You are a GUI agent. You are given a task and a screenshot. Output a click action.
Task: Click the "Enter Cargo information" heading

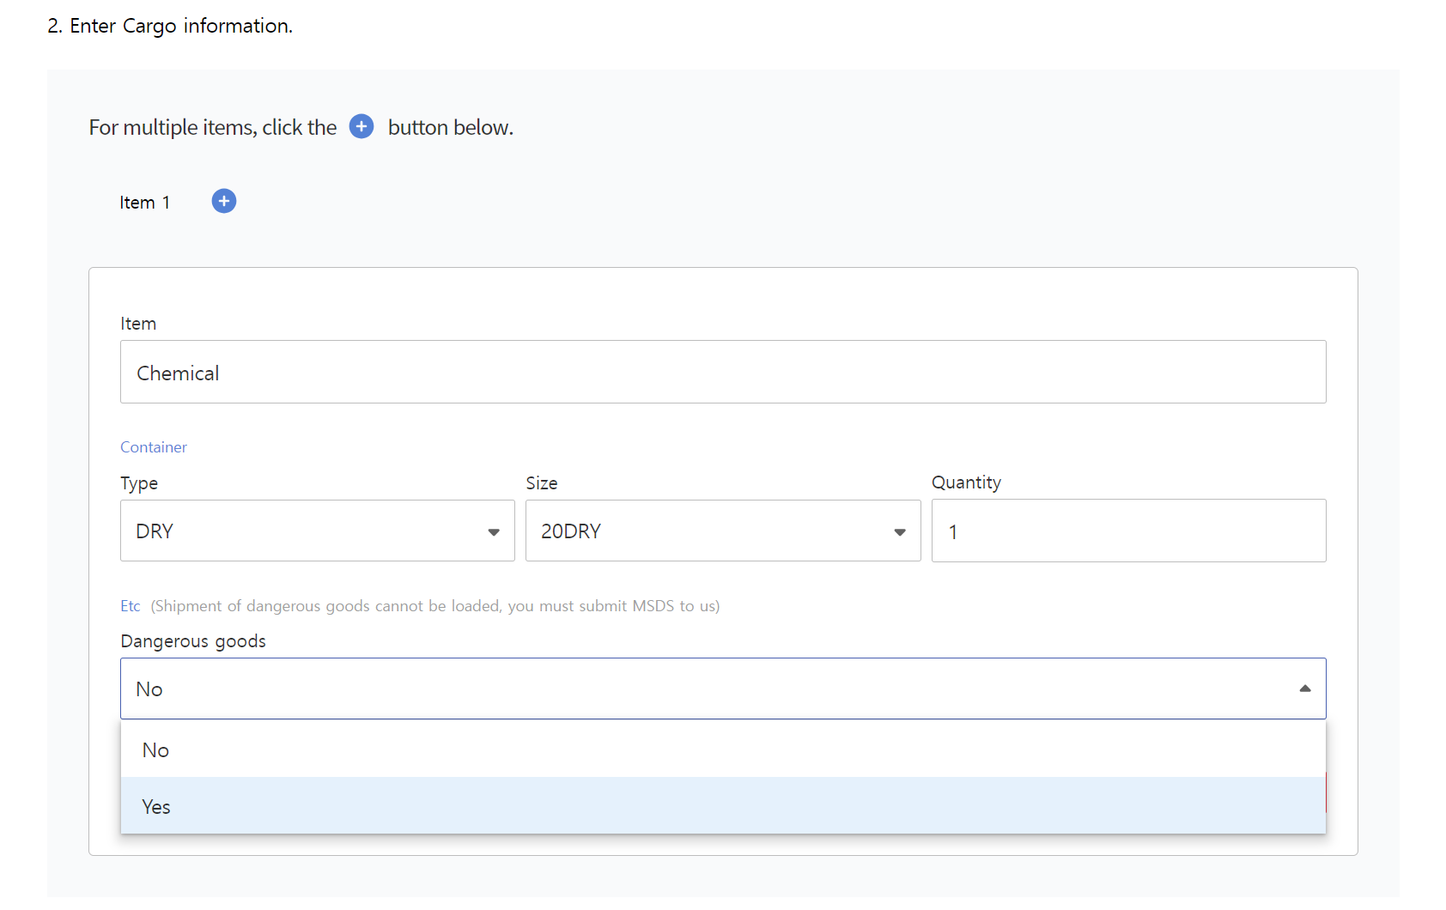click(170, 26)
